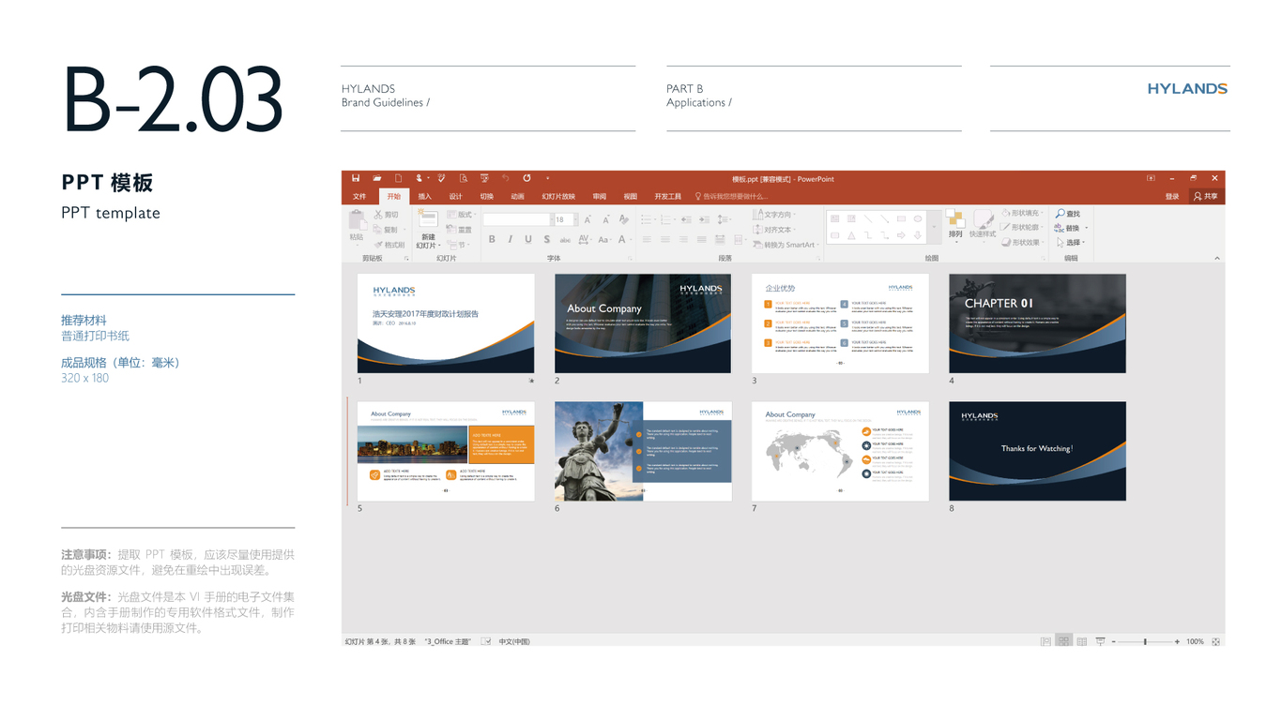Open the File tab (文件)
Screen dimensions: 1282x720
[359, 197]
